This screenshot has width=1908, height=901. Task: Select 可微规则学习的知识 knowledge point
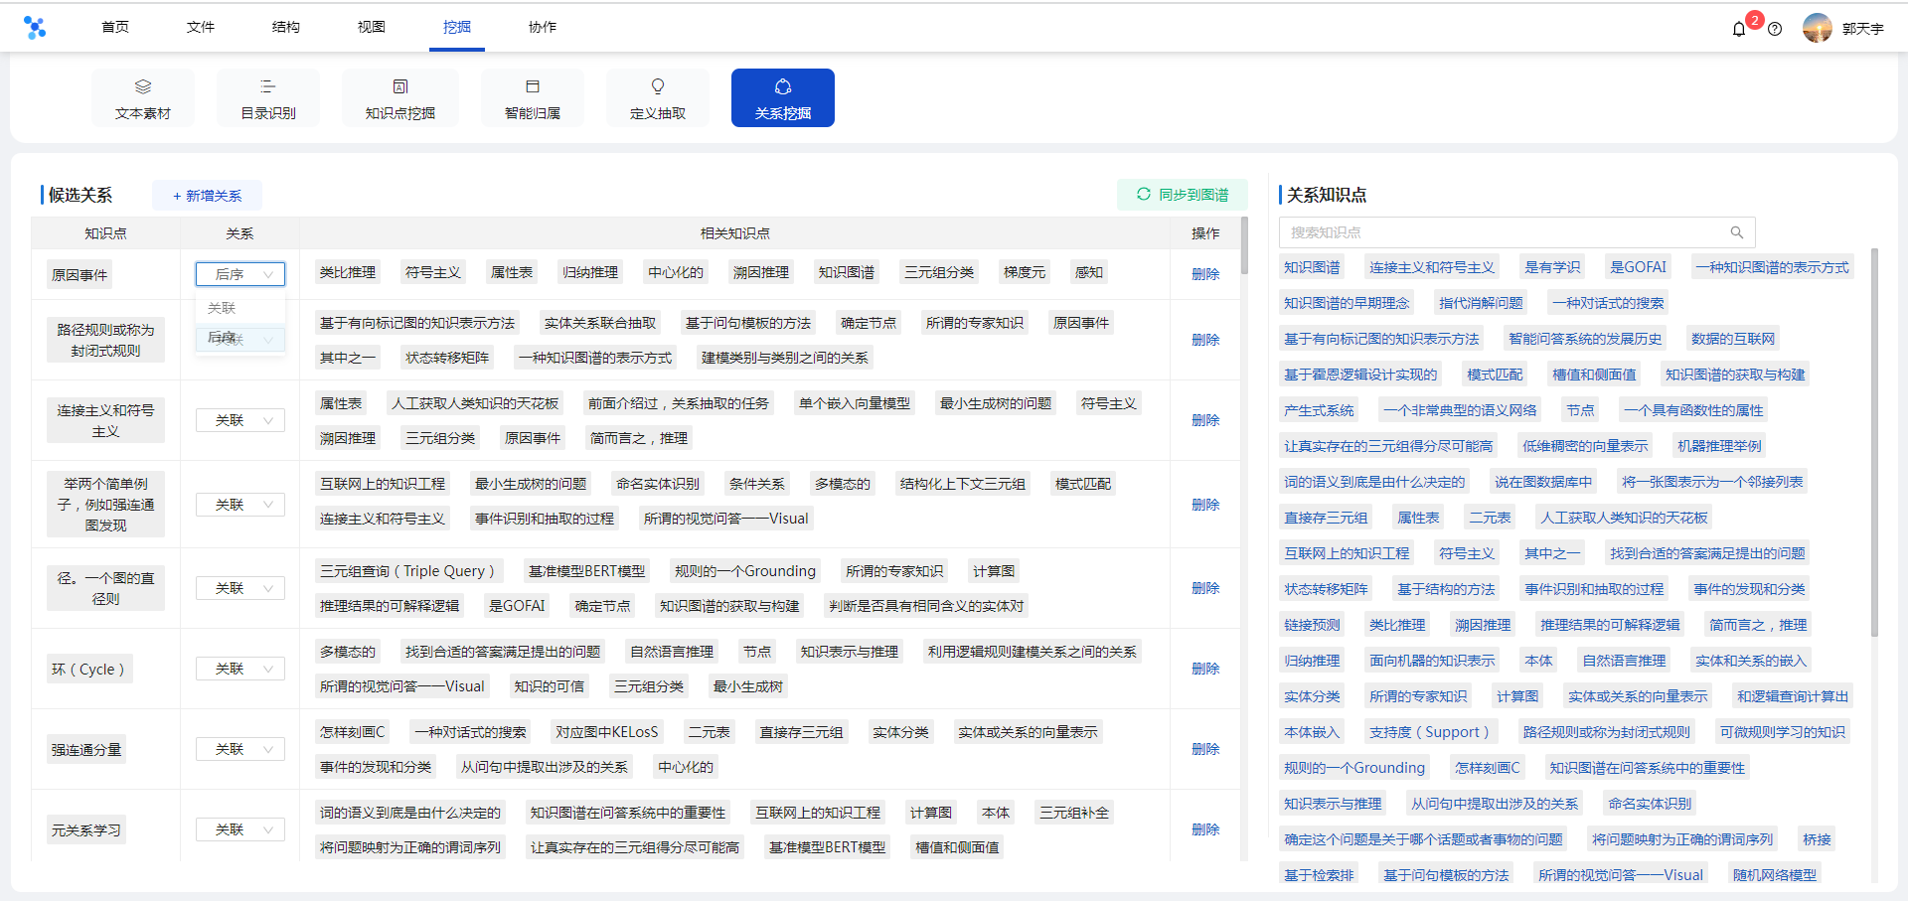click(1783, 732)
